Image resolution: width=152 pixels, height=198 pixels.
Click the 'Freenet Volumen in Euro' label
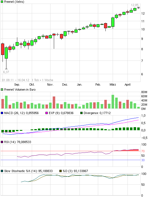[20, 90]
